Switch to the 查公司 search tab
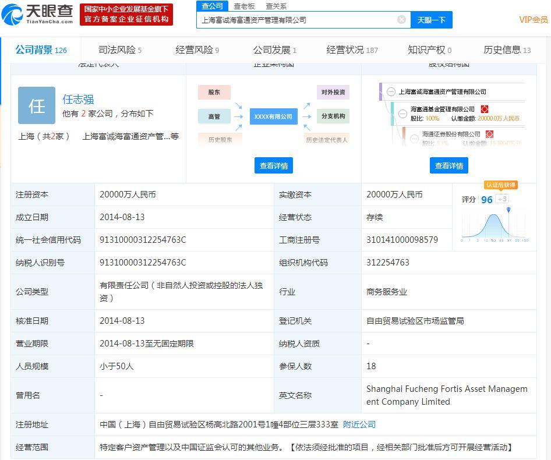Image resolution: width=551 pixels, height=460 pixels. click(x=212, y=6)
